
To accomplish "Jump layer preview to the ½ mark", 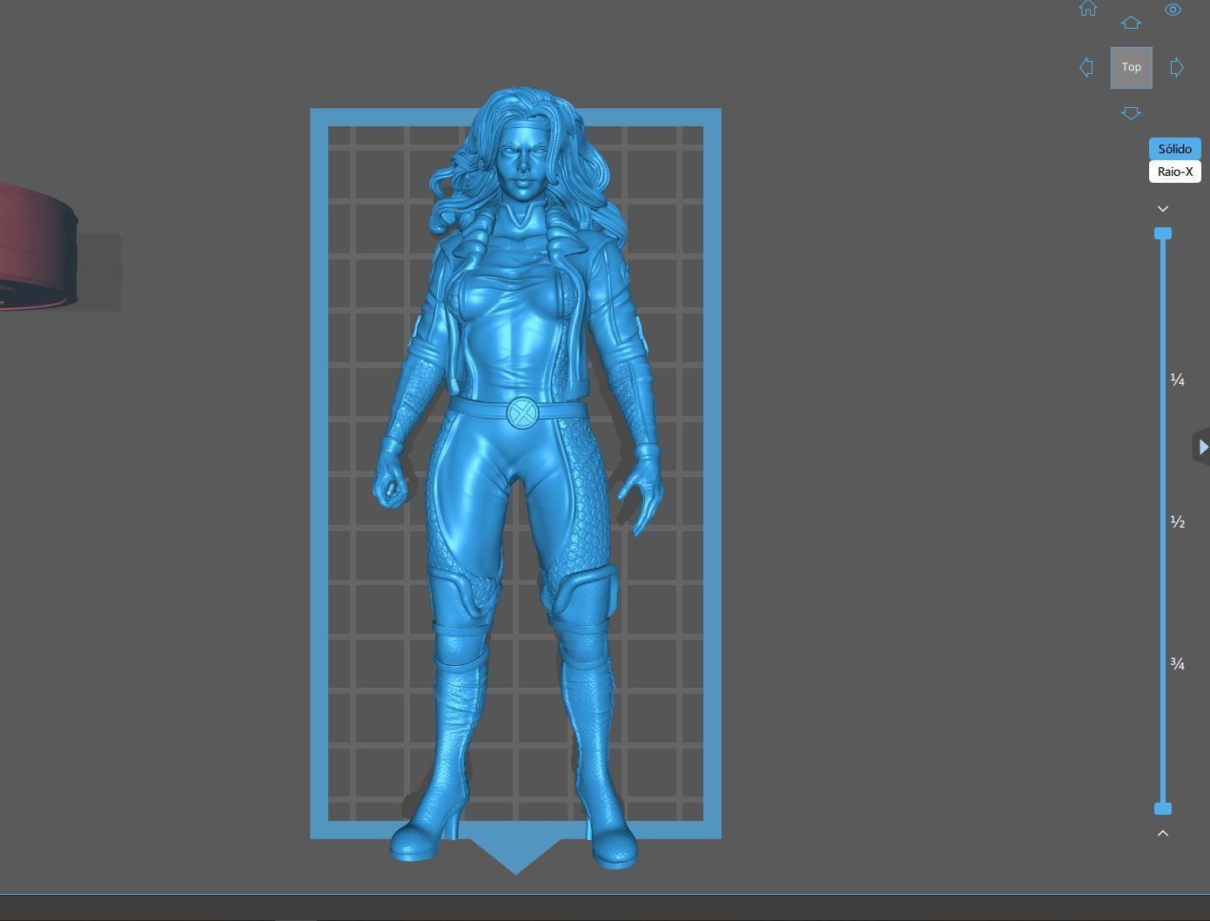I will (1178, 521).
